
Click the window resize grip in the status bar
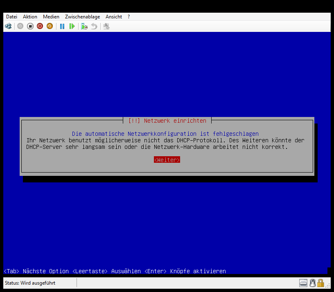click(x=327, y=286)
